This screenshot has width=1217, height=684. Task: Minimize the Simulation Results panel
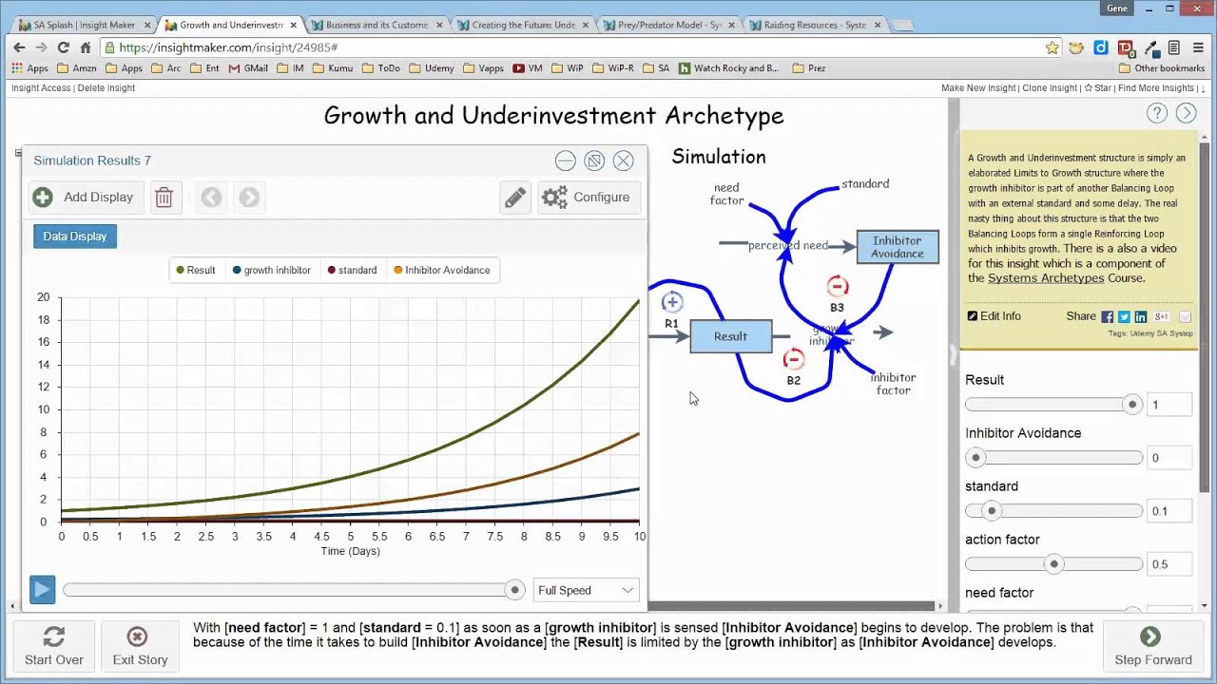click(566, 161)
